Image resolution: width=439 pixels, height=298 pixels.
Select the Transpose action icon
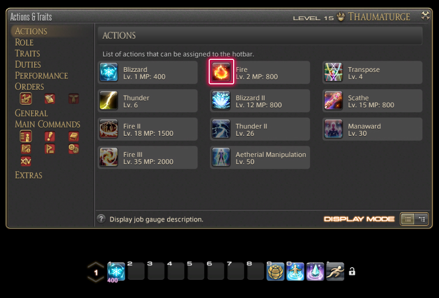pos(333,72)
